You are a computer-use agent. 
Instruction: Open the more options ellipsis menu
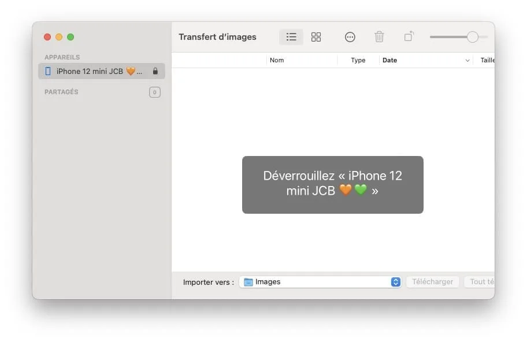[x=350, y=36]
